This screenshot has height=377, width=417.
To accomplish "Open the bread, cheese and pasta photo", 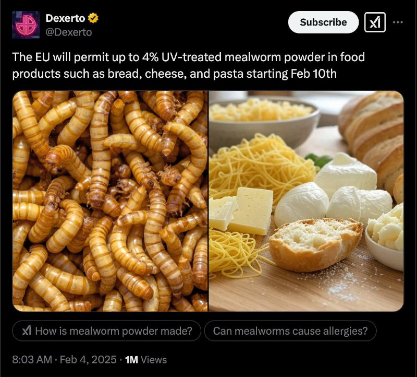I will (306, 201).
